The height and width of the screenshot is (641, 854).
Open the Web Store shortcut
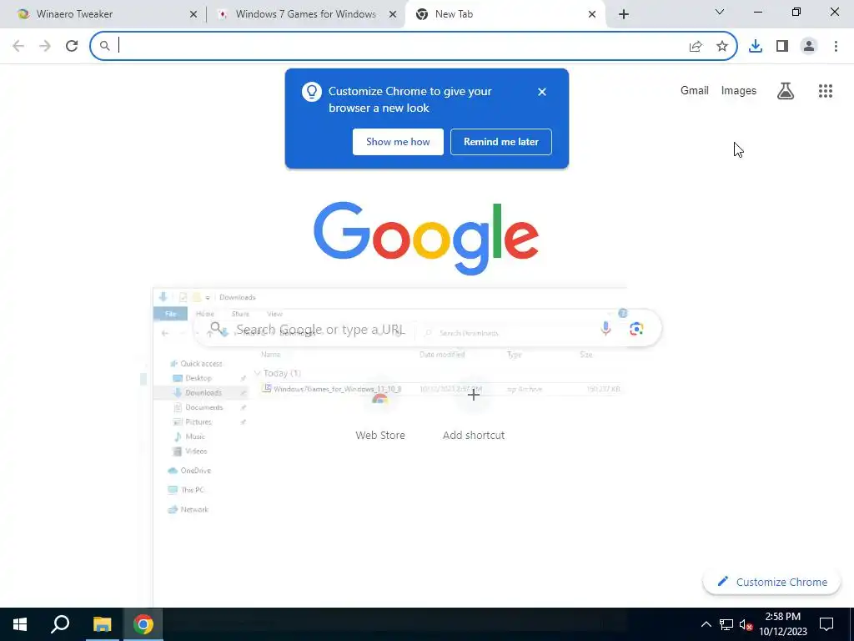pyautogui.click(x=380, y=409)
